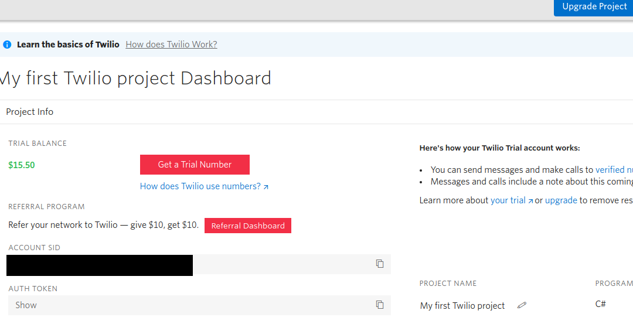Copy the Account SID using the copy icon
633x324 pixels.
pos(380,264)
